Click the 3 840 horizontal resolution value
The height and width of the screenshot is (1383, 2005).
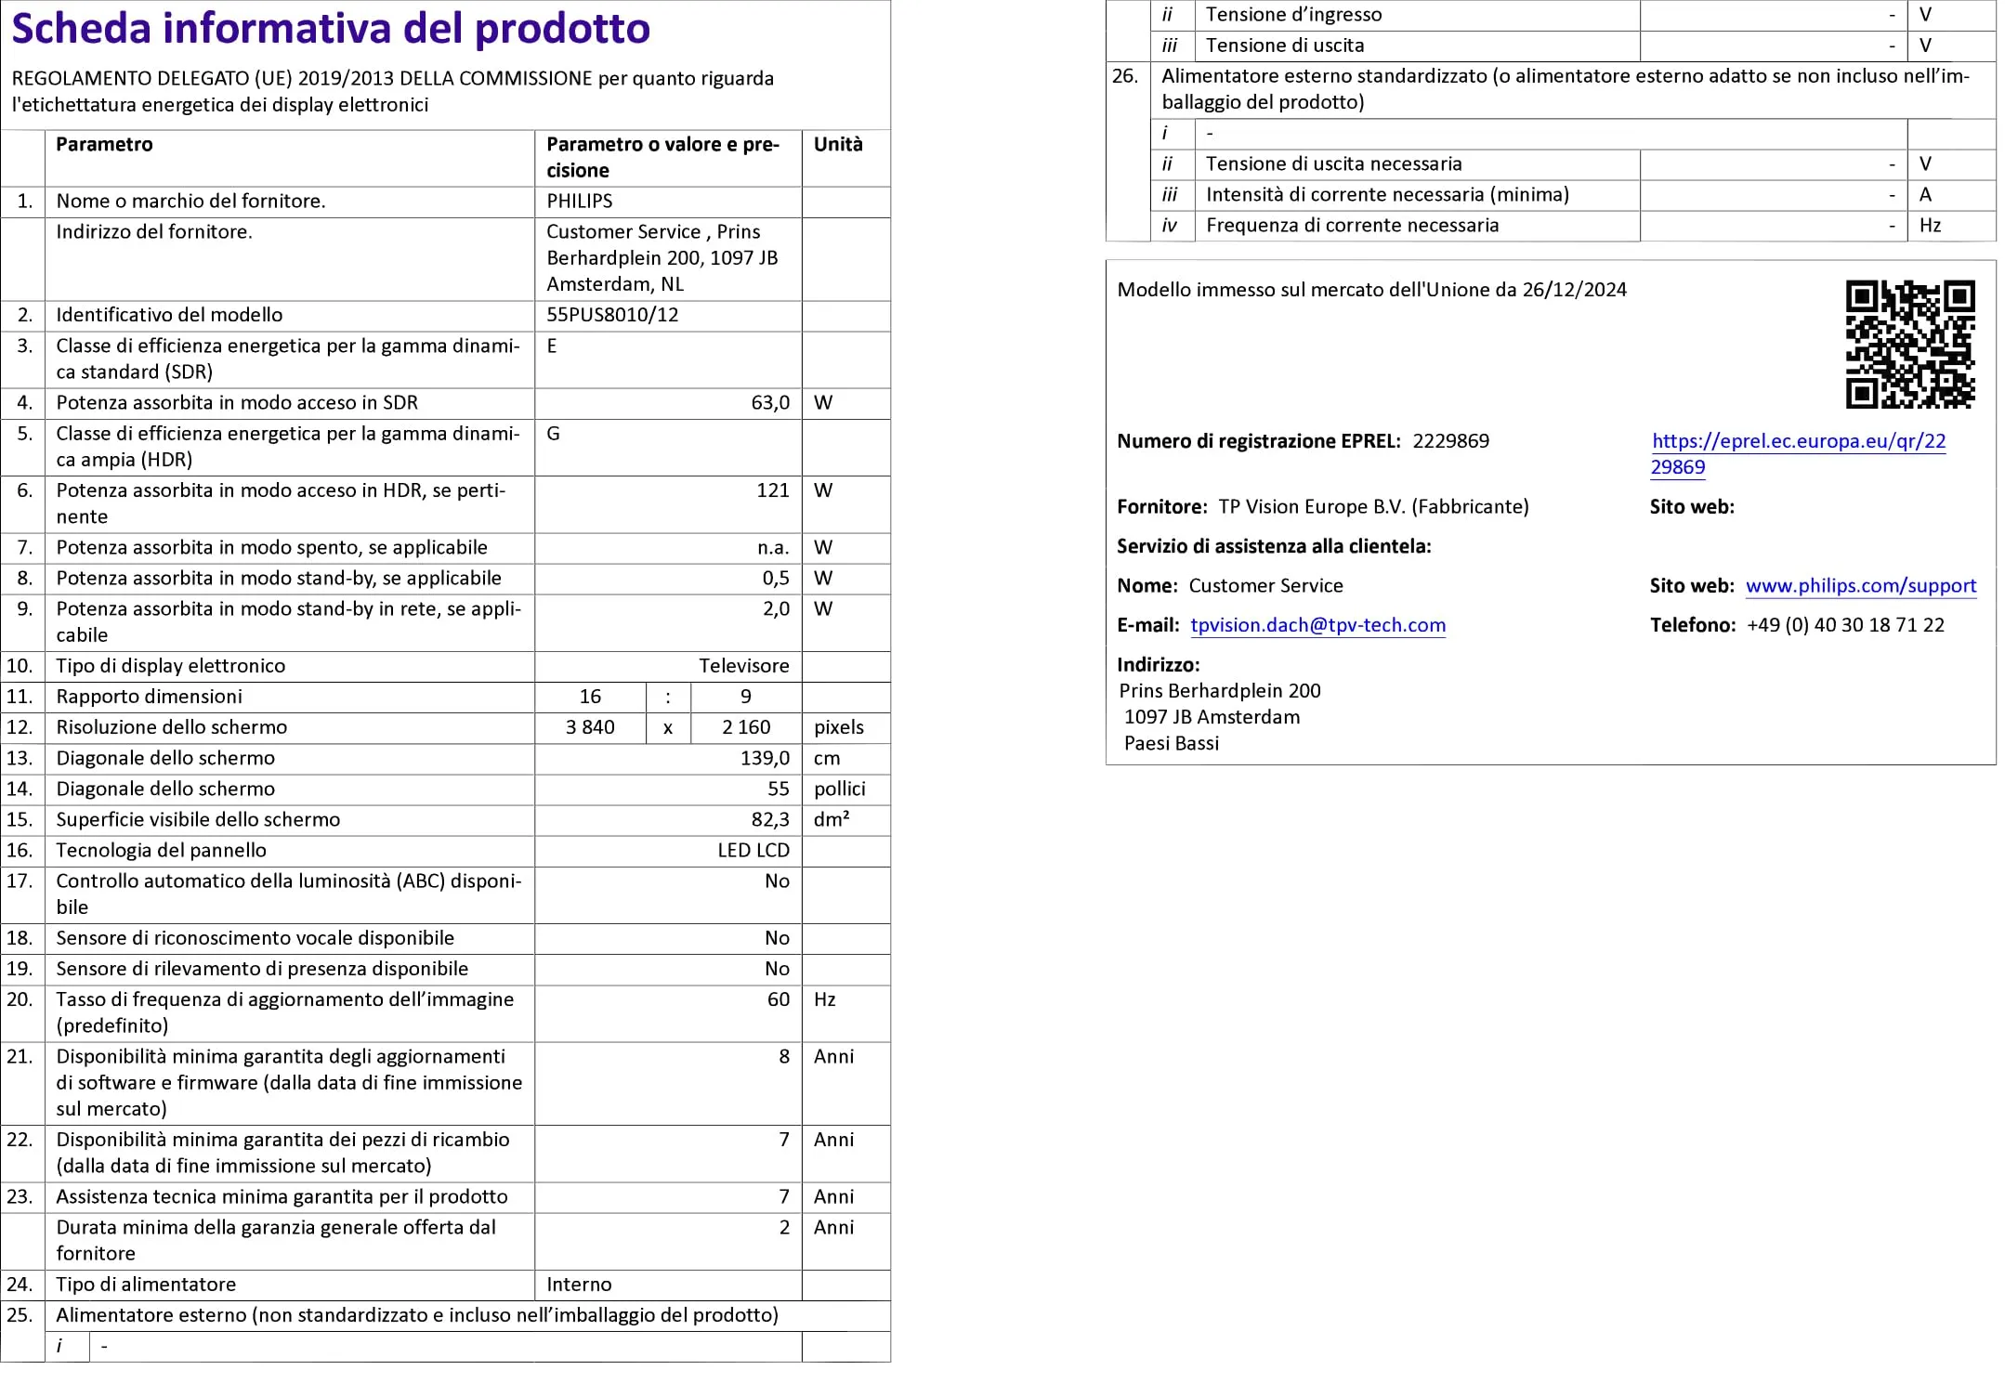[x=590, y=727]
